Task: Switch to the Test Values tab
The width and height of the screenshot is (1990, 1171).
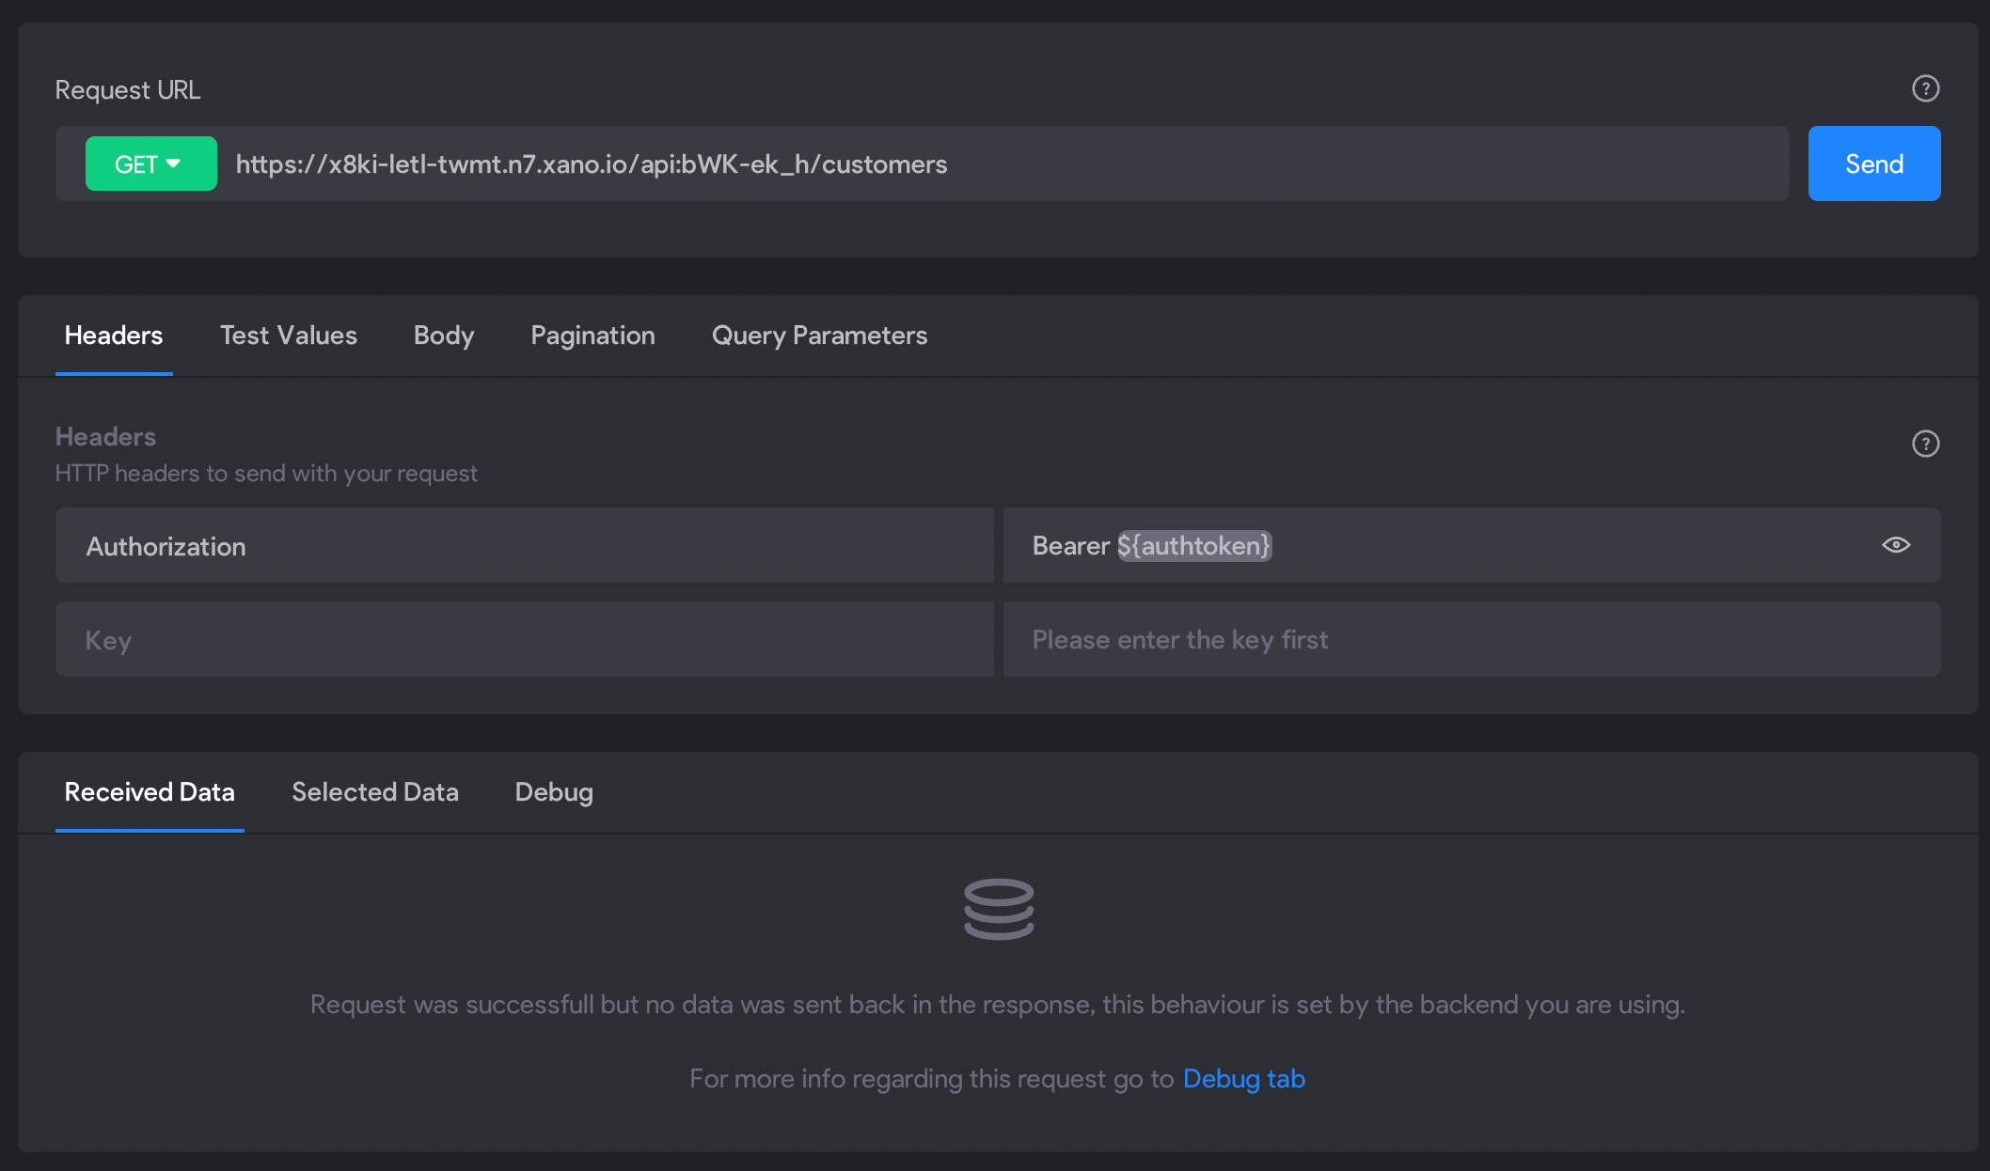Action: (289, 336)
